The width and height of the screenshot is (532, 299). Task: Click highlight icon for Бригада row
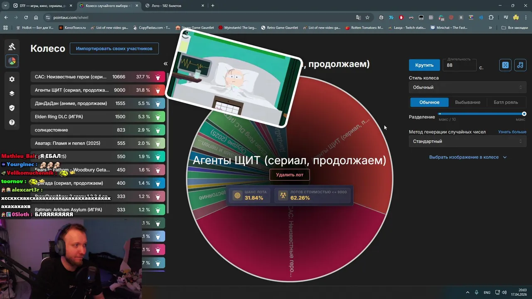(158, 183)
